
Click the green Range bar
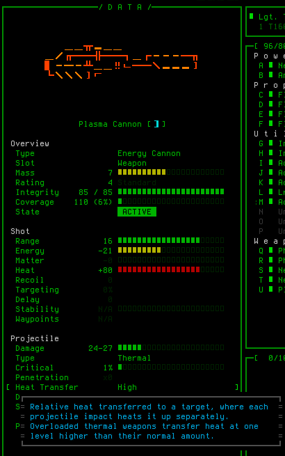[171, 240]
